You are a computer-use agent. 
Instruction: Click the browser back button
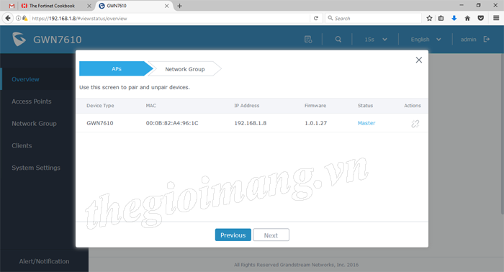[x=8, y=18]
